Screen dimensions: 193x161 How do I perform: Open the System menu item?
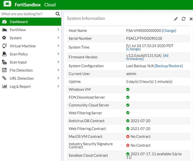click(30, 38)
